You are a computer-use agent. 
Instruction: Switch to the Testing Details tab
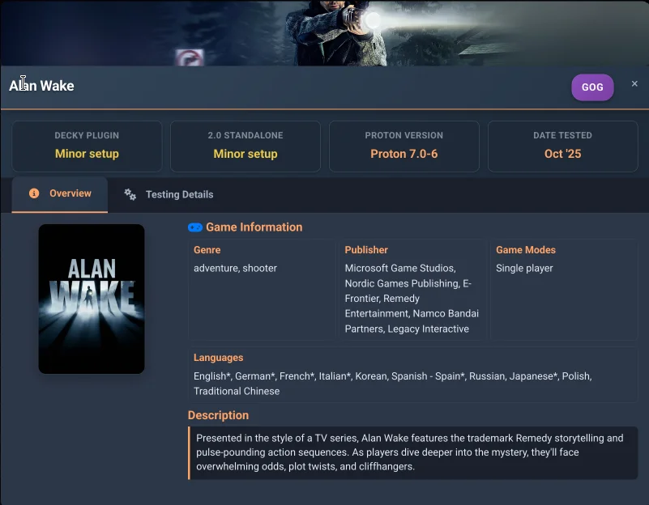tap(178, 194)
